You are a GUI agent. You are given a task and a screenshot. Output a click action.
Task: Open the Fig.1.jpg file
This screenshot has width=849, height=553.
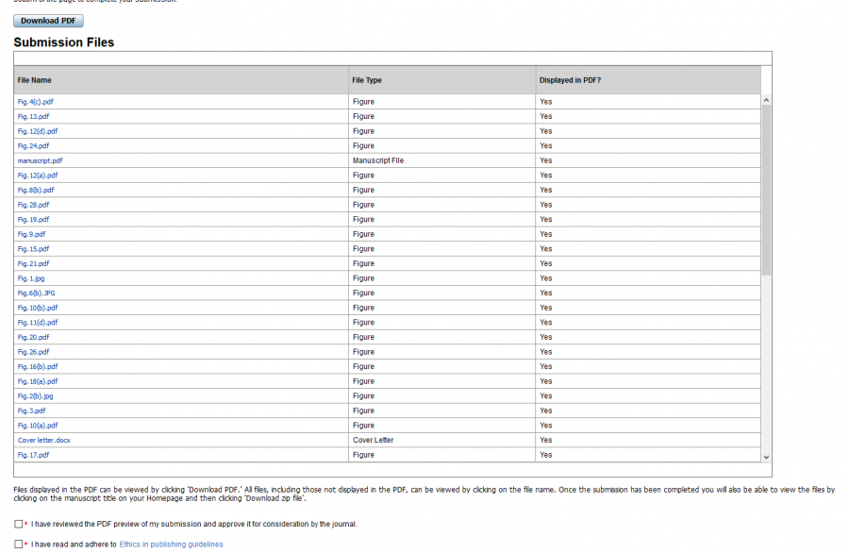31,278
